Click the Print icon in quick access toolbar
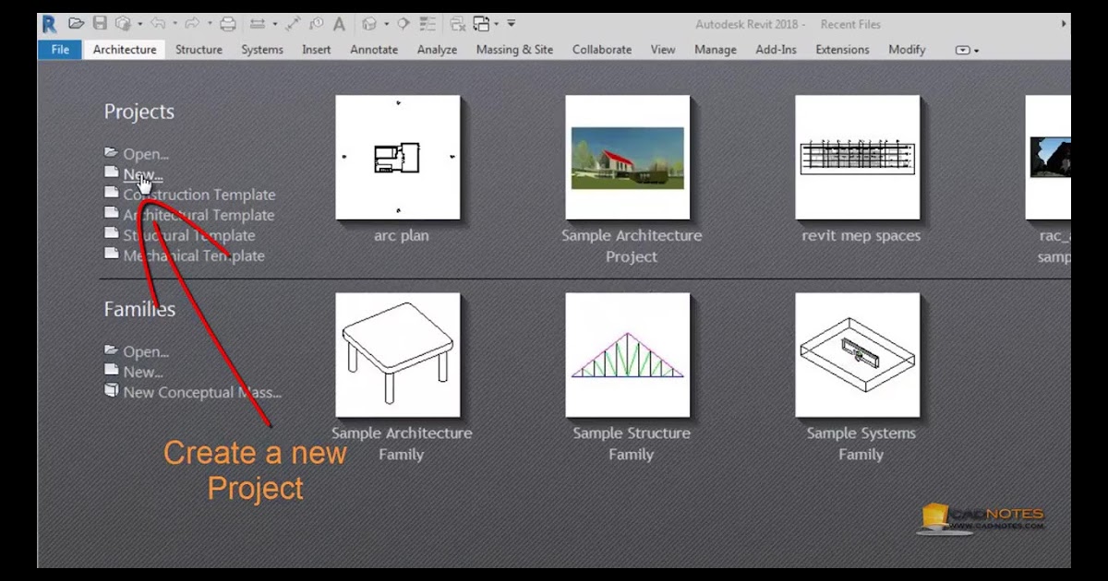 pyautogui.click(x=228, y=24)
